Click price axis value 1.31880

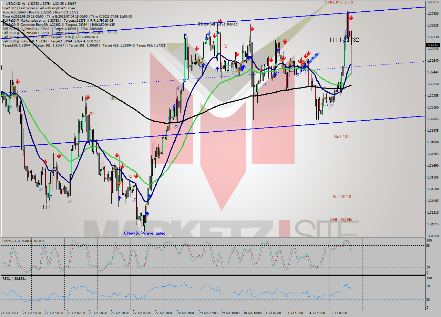pos(433,142)
